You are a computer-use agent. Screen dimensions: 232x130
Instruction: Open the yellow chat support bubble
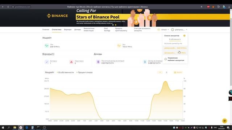(225, 121)
